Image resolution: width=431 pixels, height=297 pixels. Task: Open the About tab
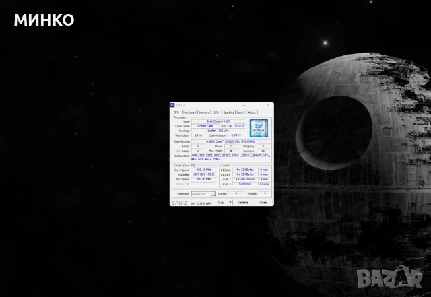pos(252,112)
